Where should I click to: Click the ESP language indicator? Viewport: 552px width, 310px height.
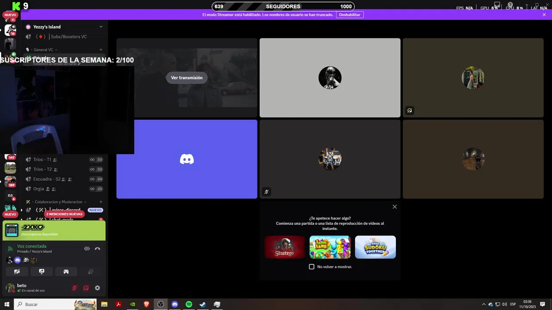click(x=513, y=304)
